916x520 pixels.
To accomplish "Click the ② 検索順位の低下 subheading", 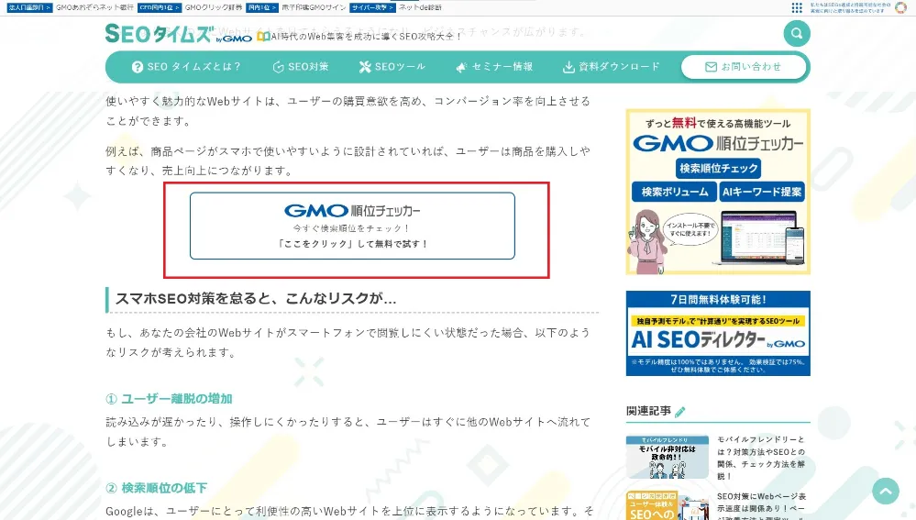I will pos(157,488).
